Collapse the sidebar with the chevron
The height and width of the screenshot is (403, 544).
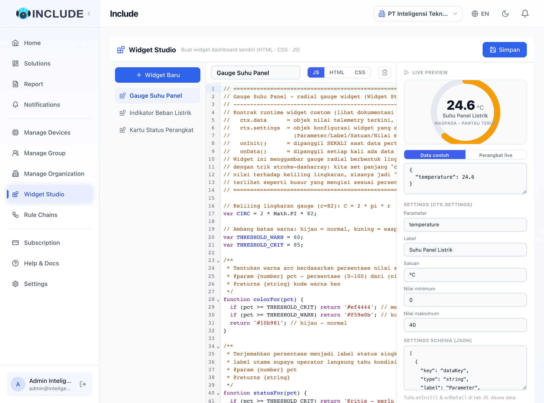click(x=89, y=14)
